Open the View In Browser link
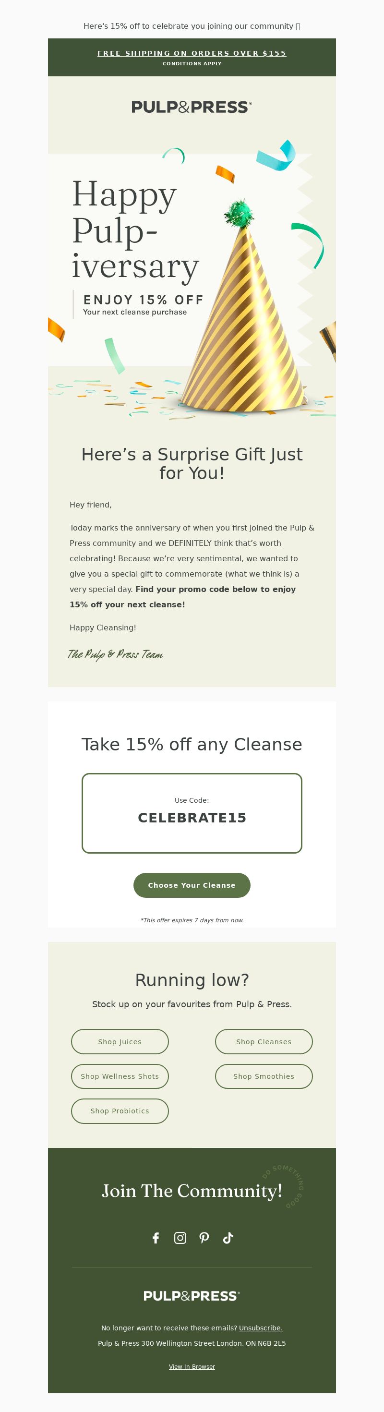The width and height of the screenshot is (384, 1412). click(192, 1366)
